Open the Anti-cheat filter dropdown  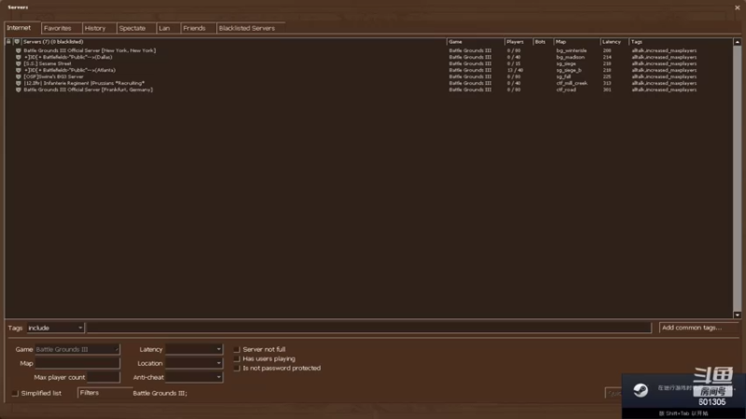point(194,377)
